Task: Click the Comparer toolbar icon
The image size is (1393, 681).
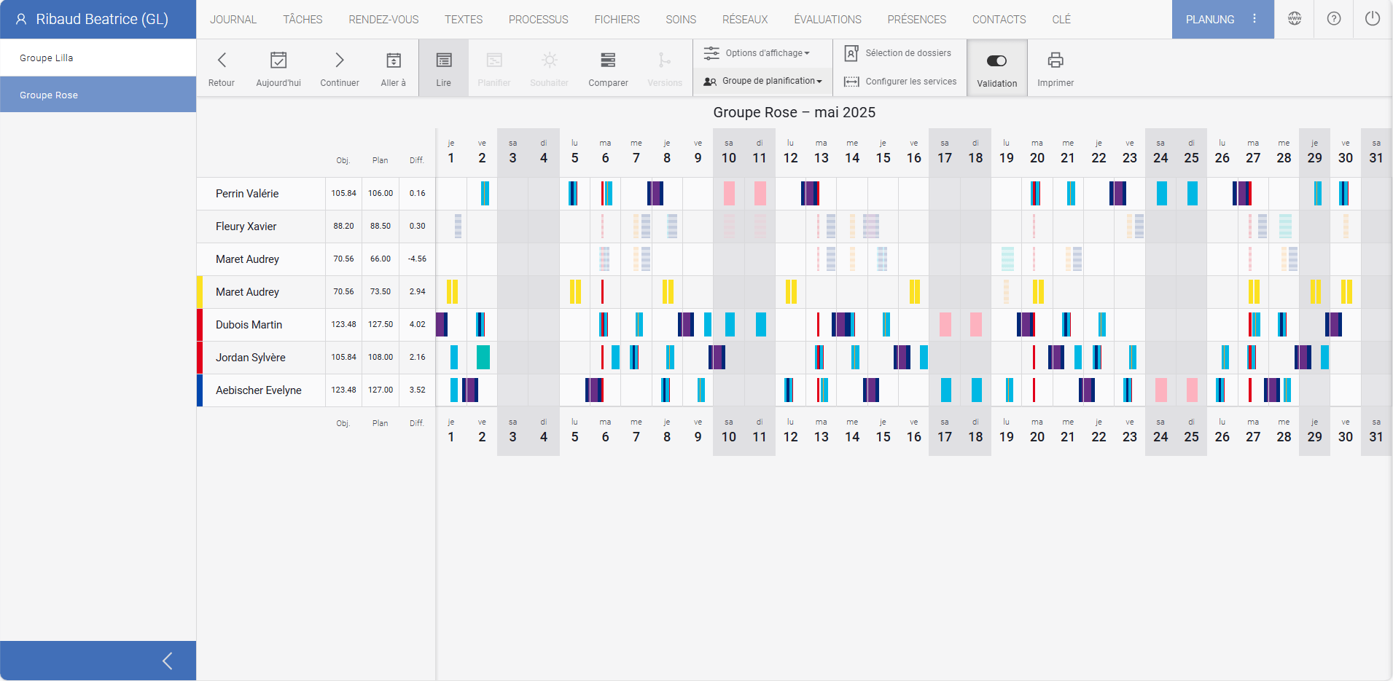Action: 607,68
